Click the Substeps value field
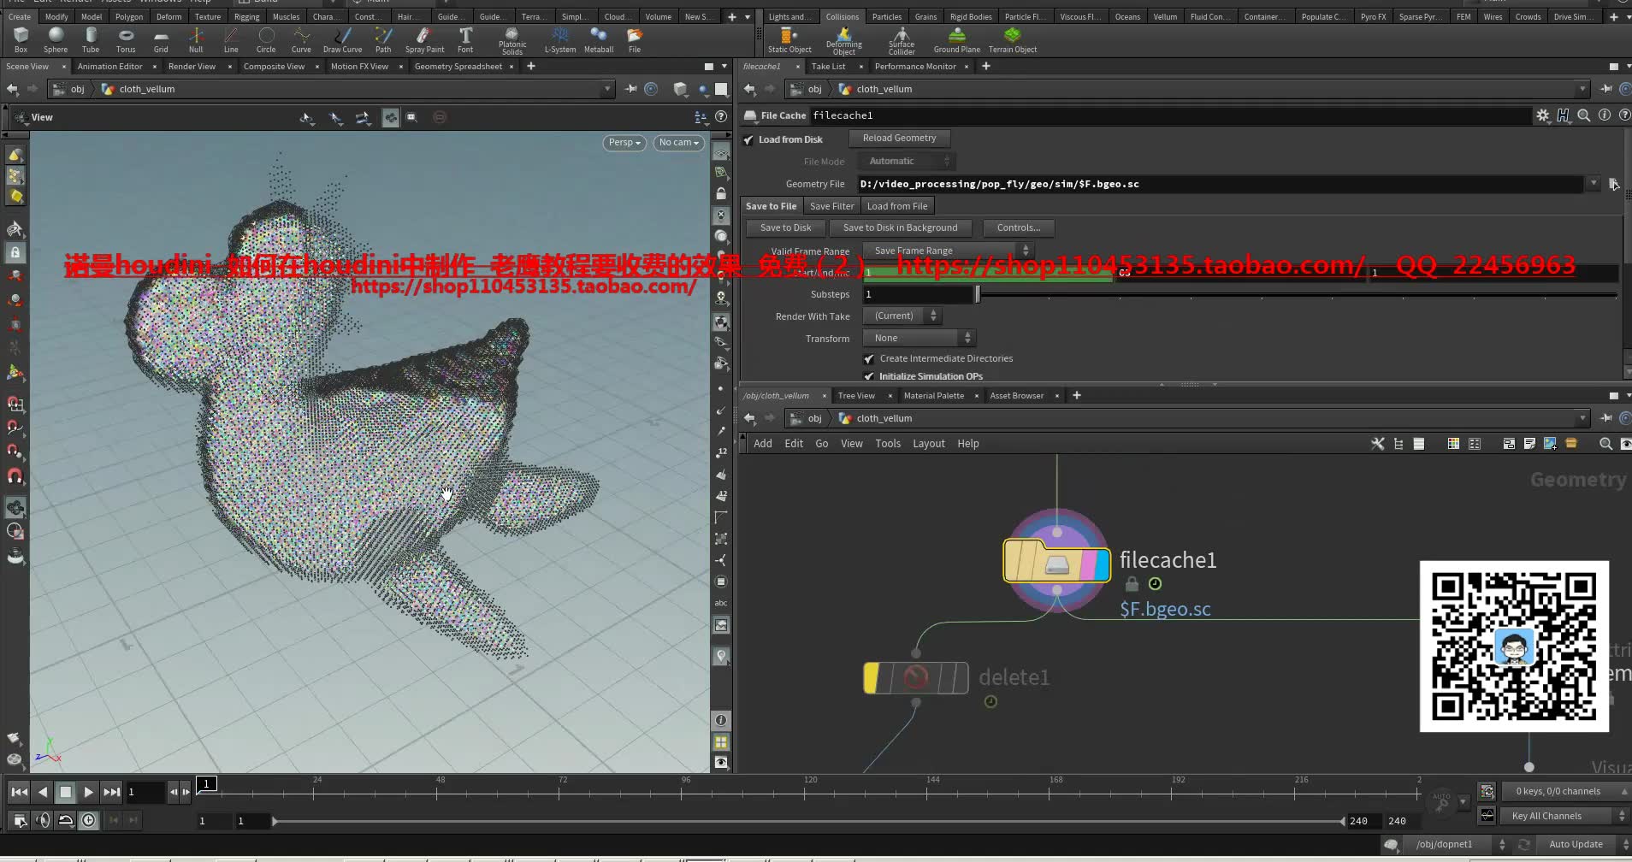The height and width of the screenshot is (862, 1632). coord(919,294)
